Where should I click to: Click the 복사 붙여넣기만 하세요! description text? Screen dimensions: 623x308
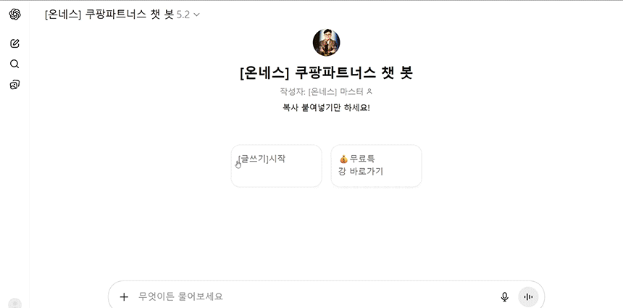click(326, 108)
